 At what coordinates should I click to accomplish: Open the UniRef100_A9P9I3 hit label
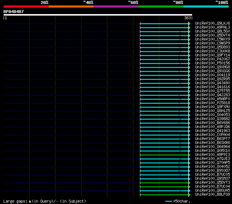coord(212,154)
